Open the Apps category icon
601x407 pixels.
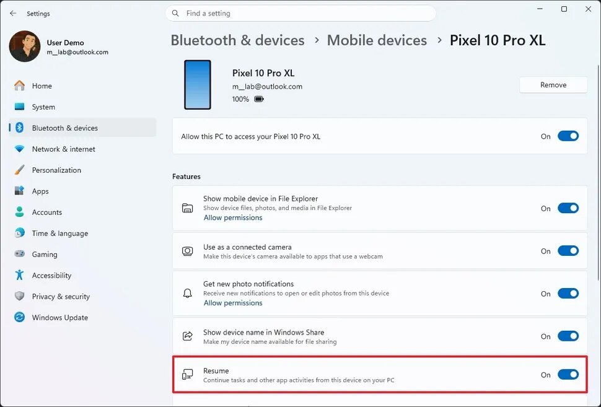pos(19,190)
